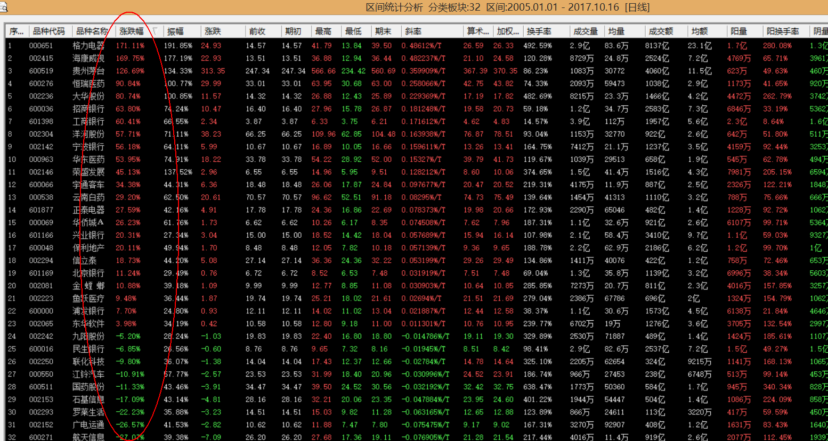Select the 北京银行 row name
828x441 pixels.
pyautogui.click(x=88, y=273)
